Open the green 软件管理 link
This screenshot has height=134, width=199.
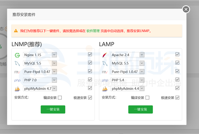93,31
